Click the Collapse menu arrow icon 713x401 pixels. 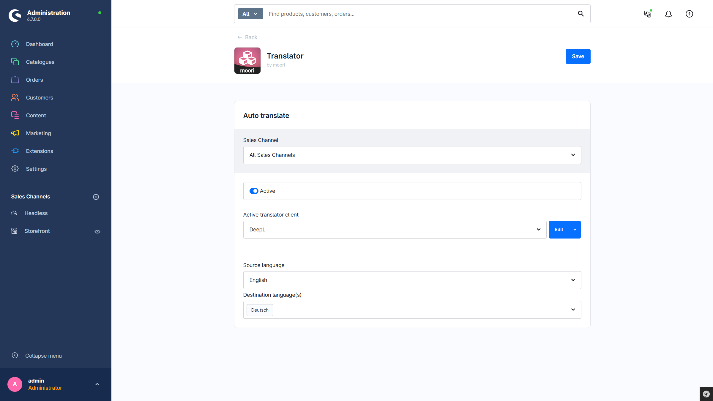(x=15, y=356)
